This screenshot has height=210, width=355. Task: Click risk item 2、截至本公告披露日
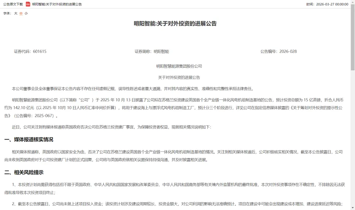pyautogui.click(x=177, y=204)
